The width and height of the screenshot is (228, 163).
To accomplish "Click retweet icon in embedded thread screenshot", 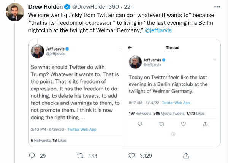I will tap(161, 123).
